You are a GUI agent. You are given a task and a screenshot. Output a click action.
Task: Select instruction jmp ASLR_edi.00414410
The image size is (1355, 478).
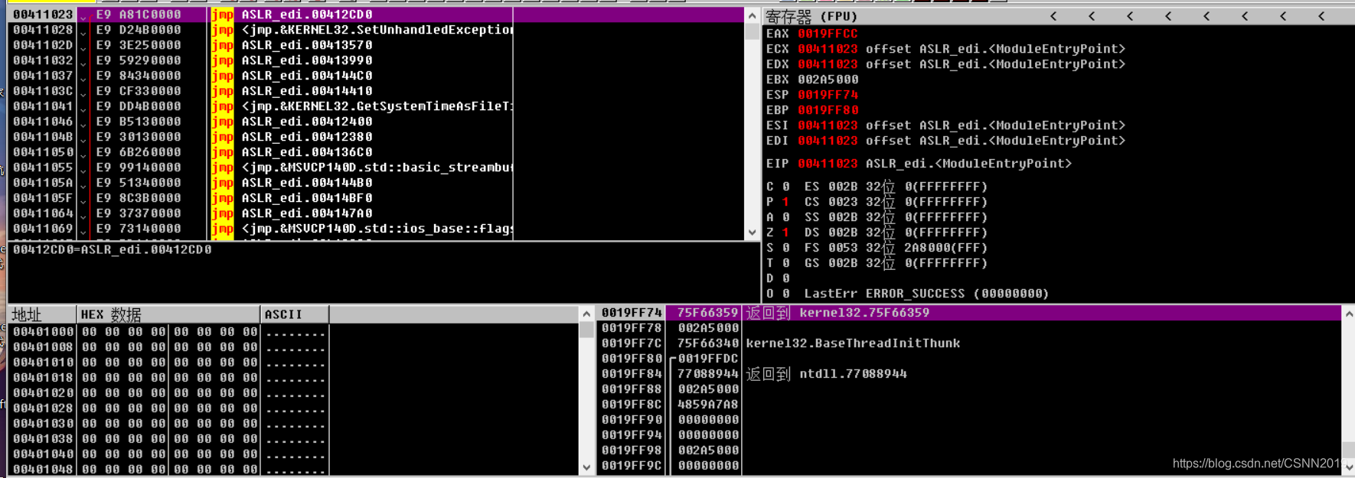pos(292,91)
